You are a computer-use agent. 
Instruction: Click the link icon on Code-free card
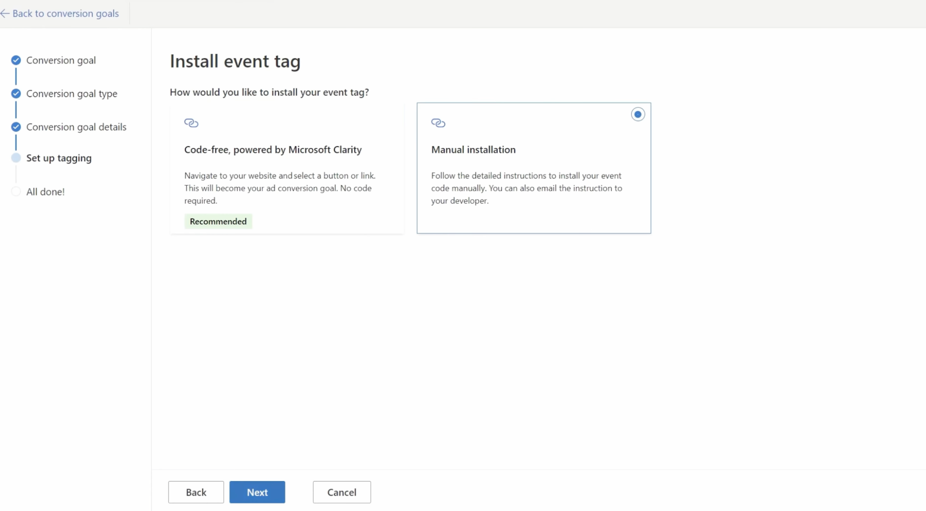click(191, 123)
